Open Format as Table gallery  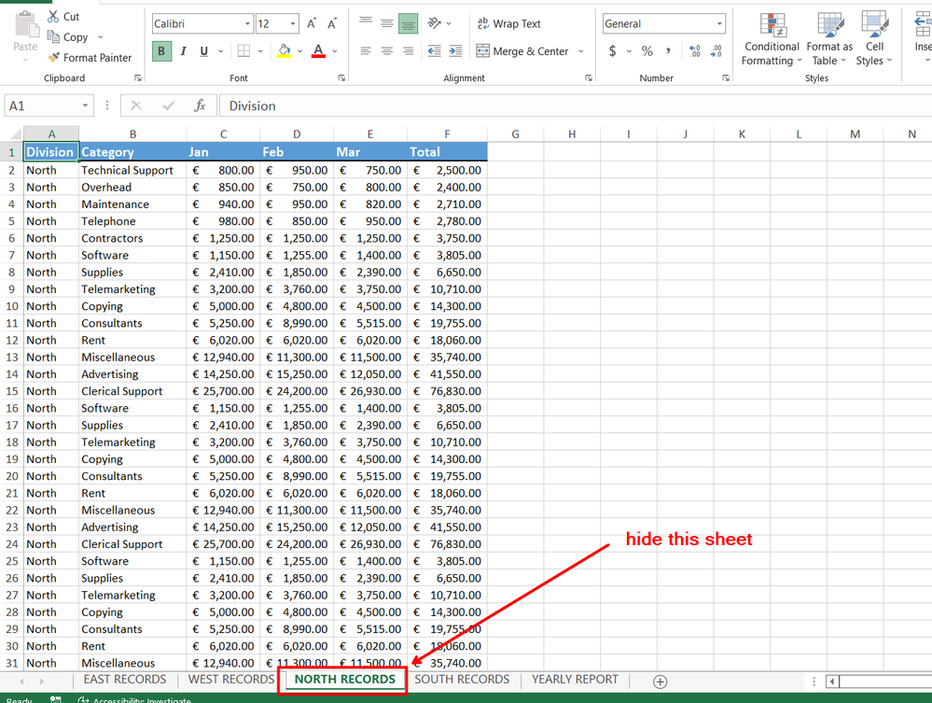point(829,39)
